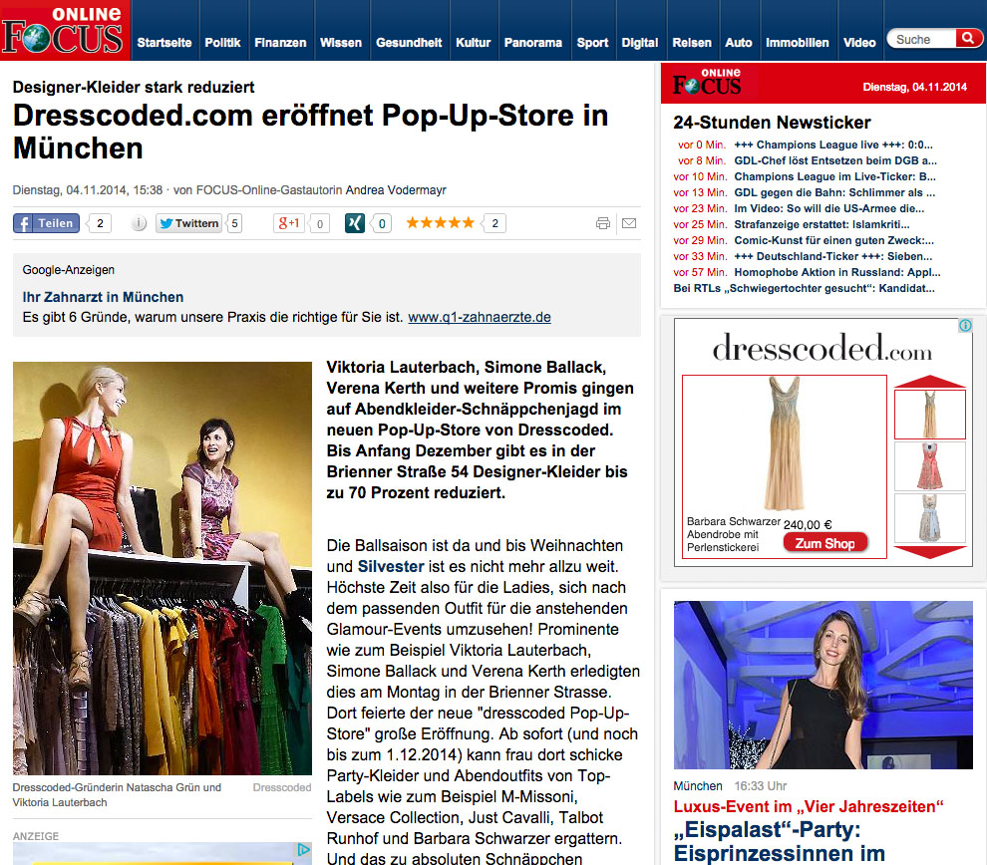Click the large Barbara Schwarzer gown image
Image resolution: width=987 pixels, height=865 pixels.
[x=785, y=443]
